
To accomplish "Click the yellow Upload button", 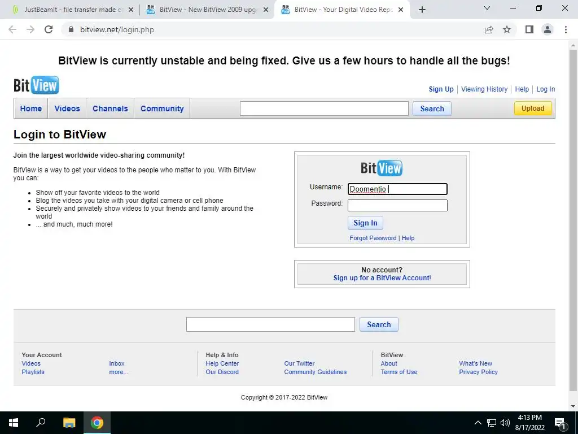I will pos(533,108).
